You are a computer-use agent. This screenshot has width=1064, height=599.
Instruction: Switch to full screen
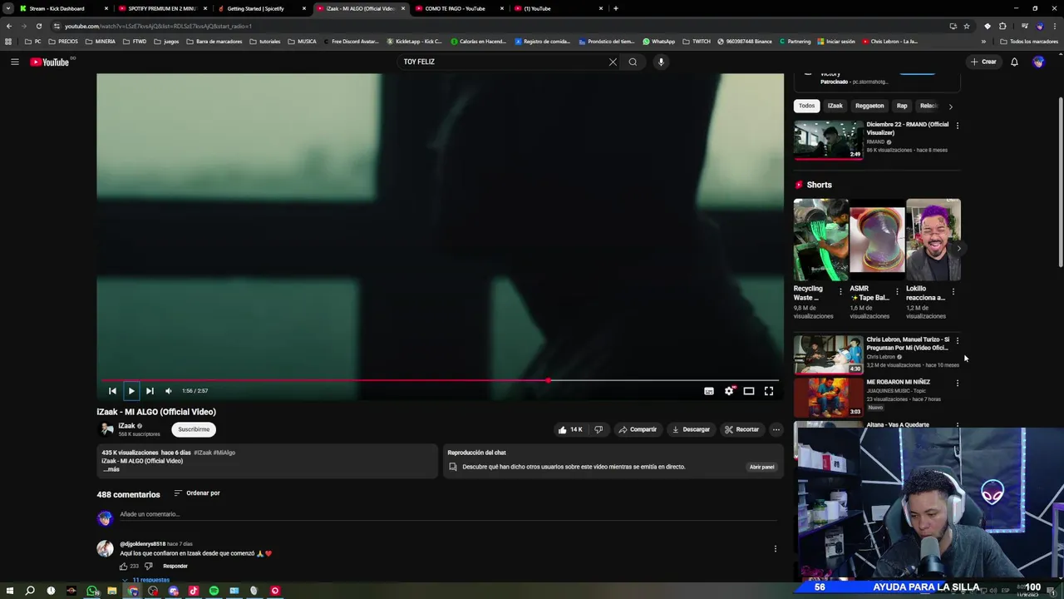tap(769, 391)
